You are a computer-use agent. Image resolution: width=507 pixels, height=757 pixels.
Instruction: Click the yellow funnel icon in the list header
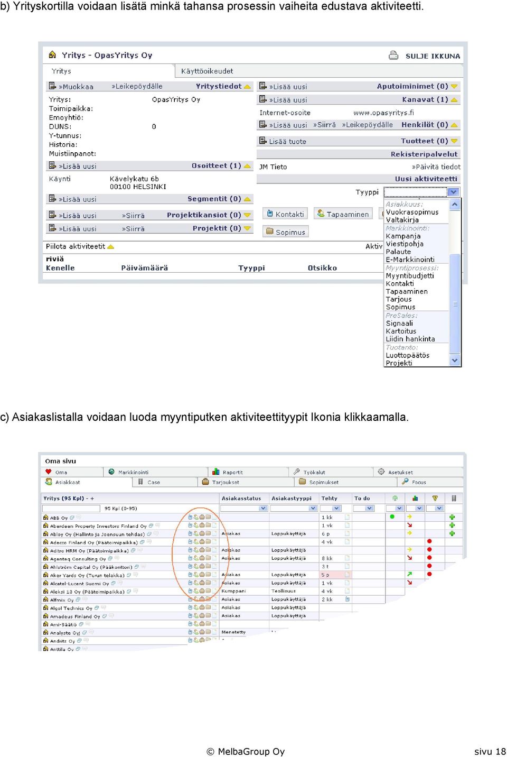click(x=435, y=498)
